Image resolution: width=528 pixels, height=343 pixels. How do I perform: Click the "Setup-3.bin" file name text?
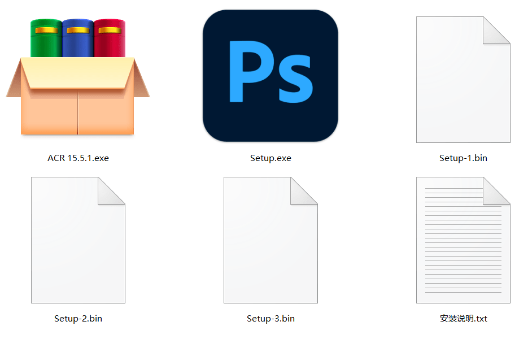click(x=270, y=319)
